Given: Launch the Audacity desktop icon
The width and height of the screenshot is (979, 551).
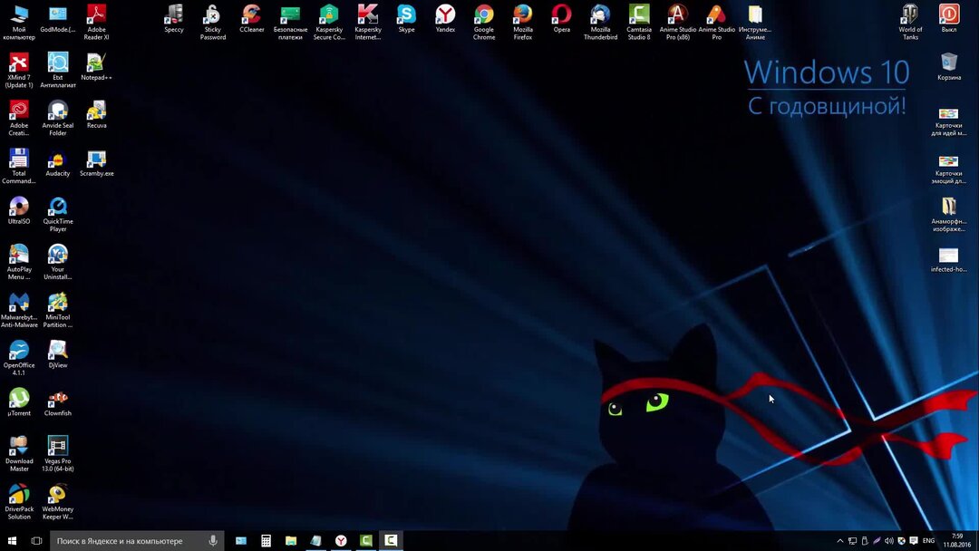Looking at the screenshot, I should click(57, 163).
